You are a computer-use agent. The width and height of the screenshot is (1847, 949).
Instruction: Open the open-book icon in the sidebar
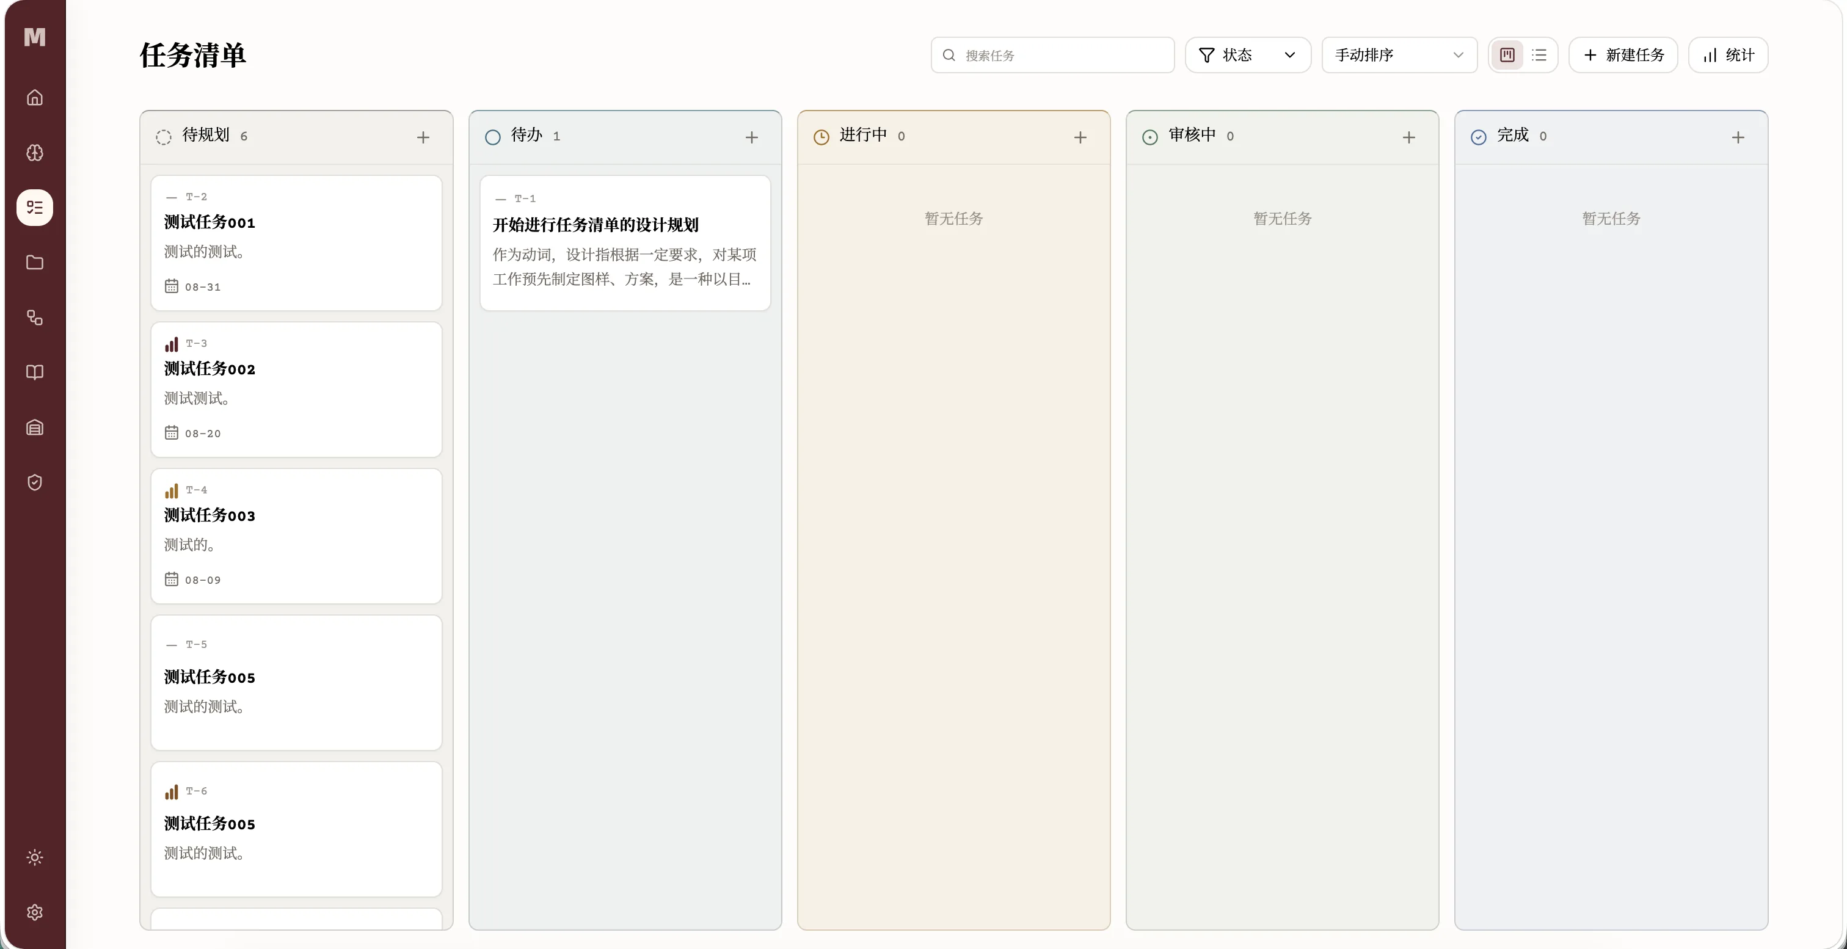point(34,373)
